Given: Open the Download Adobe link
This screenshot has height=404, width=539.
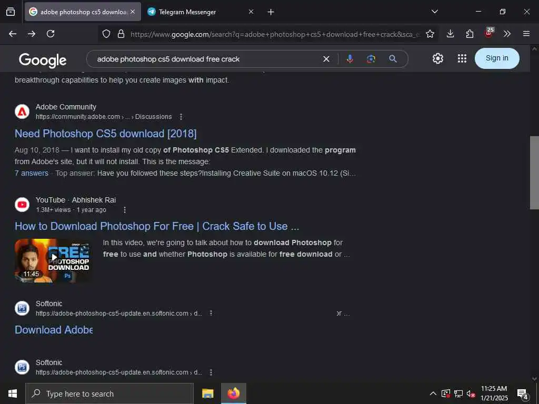Looking at the screenshot, I should 54,330.
